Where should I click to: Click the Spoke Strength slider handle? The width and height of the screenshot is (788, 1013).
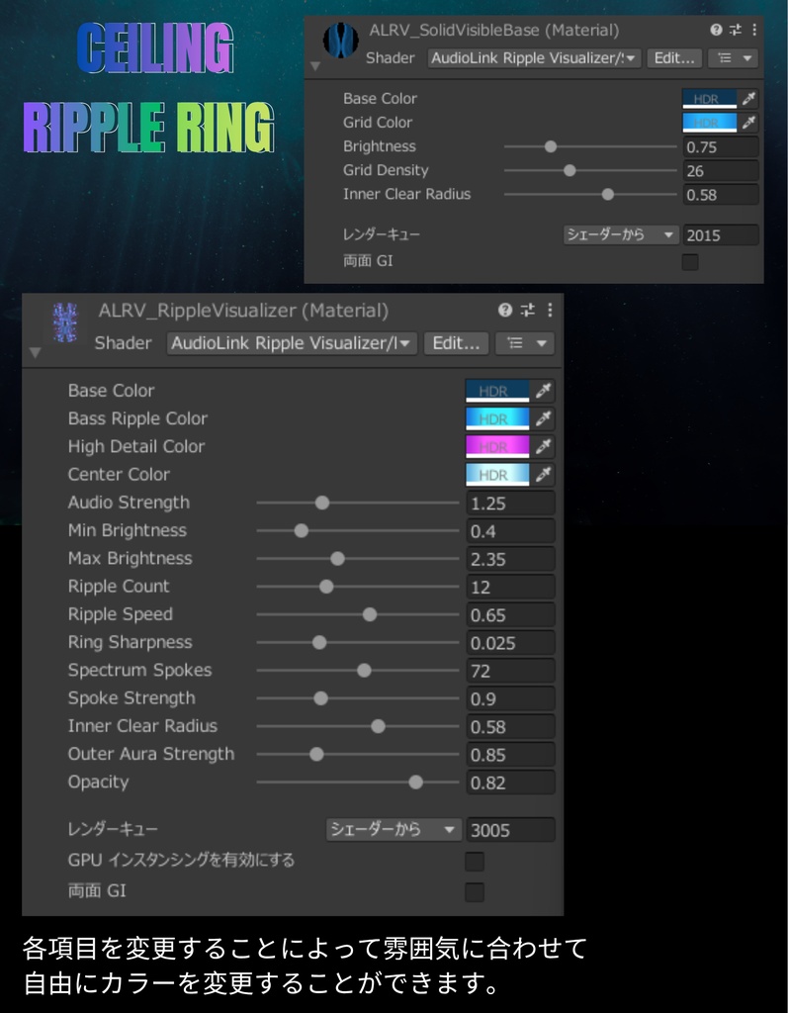(x=320, y=698)
